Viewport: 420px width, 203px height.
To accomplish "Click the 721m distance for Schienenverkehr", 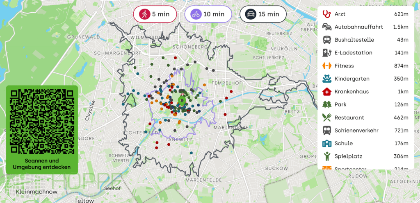I will (401, 130).
